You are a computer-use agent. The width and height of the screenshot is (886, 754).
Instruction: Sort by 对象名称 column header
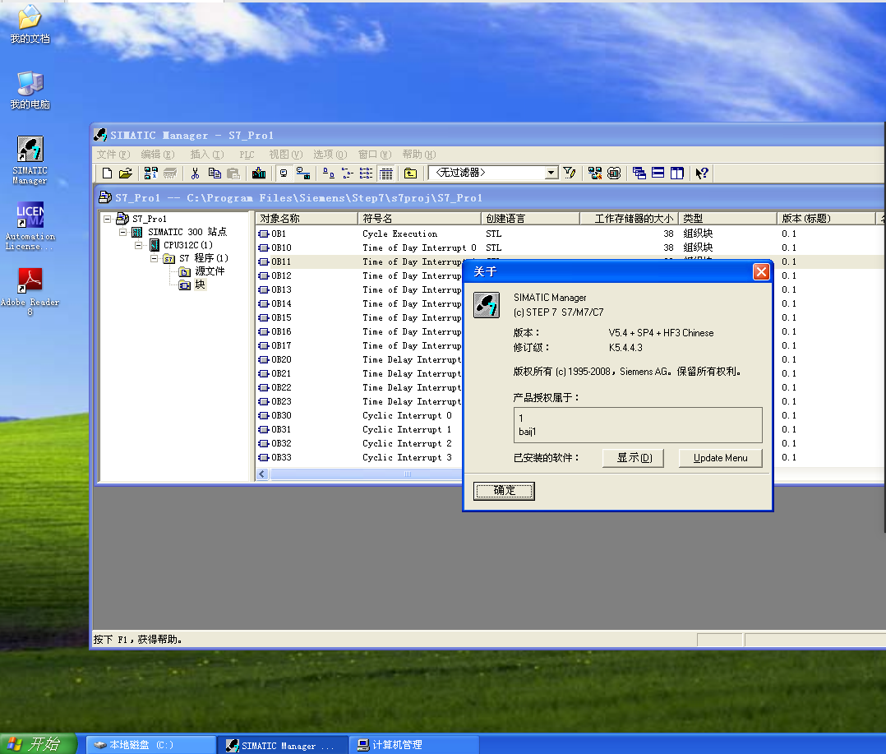[x=307, y=218]
